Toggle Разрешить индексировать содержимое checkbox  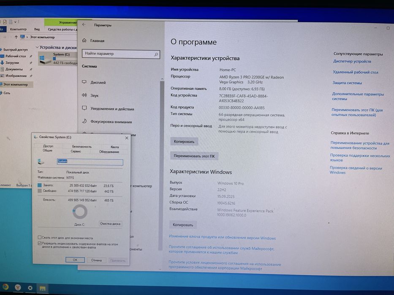click(39, 243)
